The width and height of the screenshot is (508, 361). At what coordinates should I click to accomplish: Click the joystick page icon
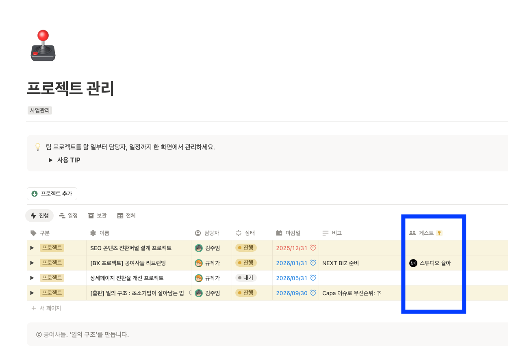(x=43, y=45)
